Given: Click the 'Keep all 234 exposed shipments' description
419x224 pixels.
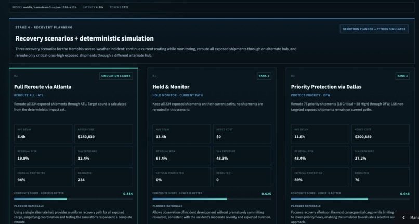Looking at the screenshot, I should [207, 107].
